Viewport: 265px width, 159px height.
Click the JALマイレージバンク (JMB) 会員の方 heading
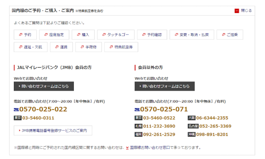click(x=54, y=67)
